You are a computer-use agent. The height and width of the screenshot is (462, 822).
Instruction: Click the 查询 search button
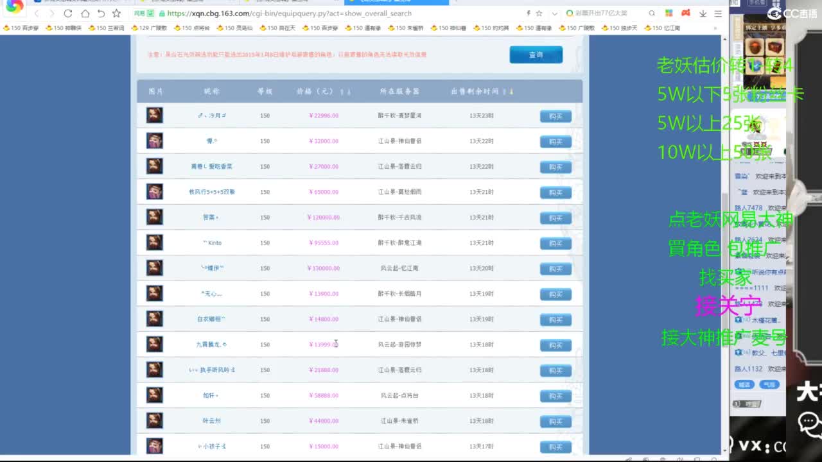click(x=536, y=55)
